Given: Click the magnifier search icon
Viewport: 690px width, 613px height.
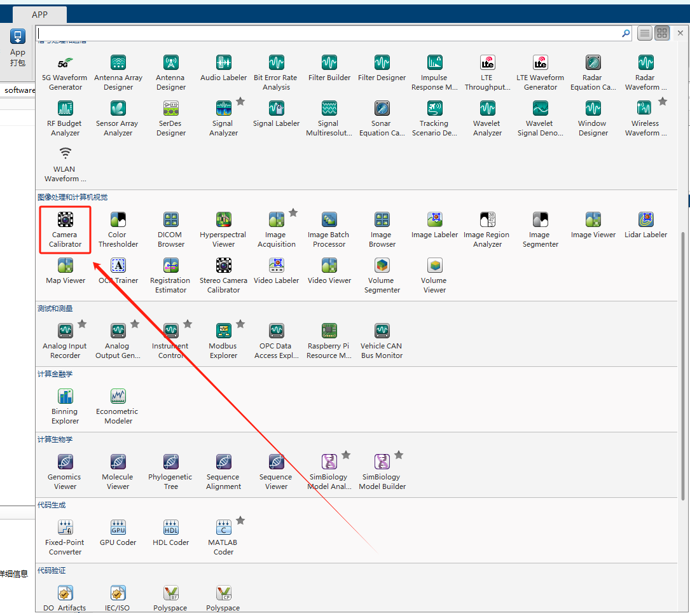Looking at the screenshot, I should click(x=626, y=33).
